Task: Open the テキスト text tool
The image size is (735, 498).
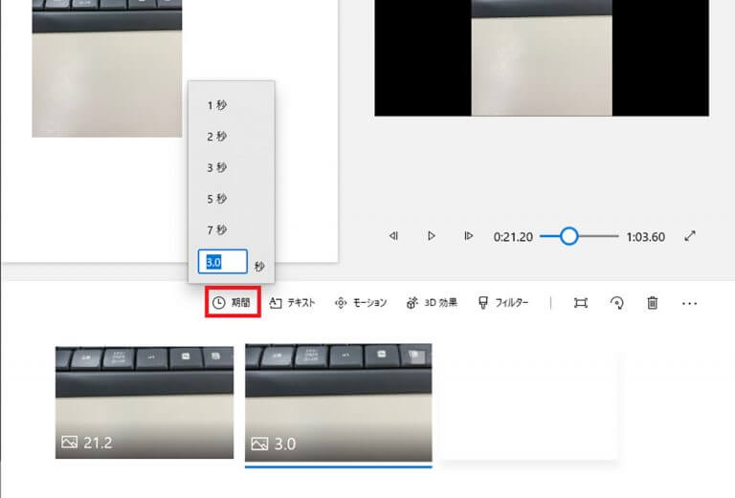Action: point(292,303)
